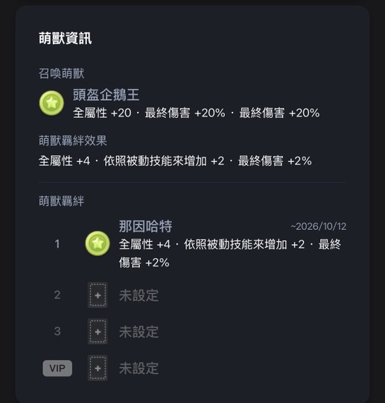Viewport: 385px width, 403px height.
Task: Open the 頭盔企鵝王 familiar name
Action: pyautogui.click(x=106, y=95)
